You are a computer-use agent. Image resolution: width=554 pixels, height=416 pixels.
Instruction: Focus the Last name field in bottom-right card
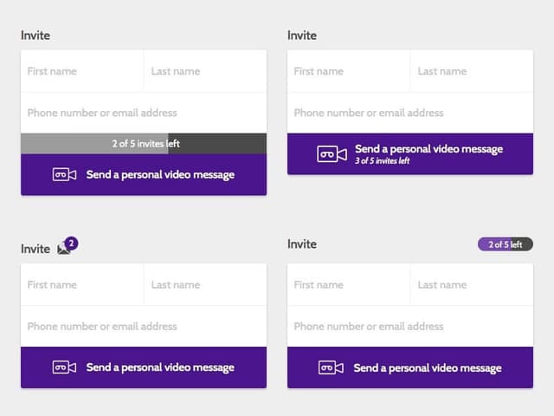coord(472,284)
